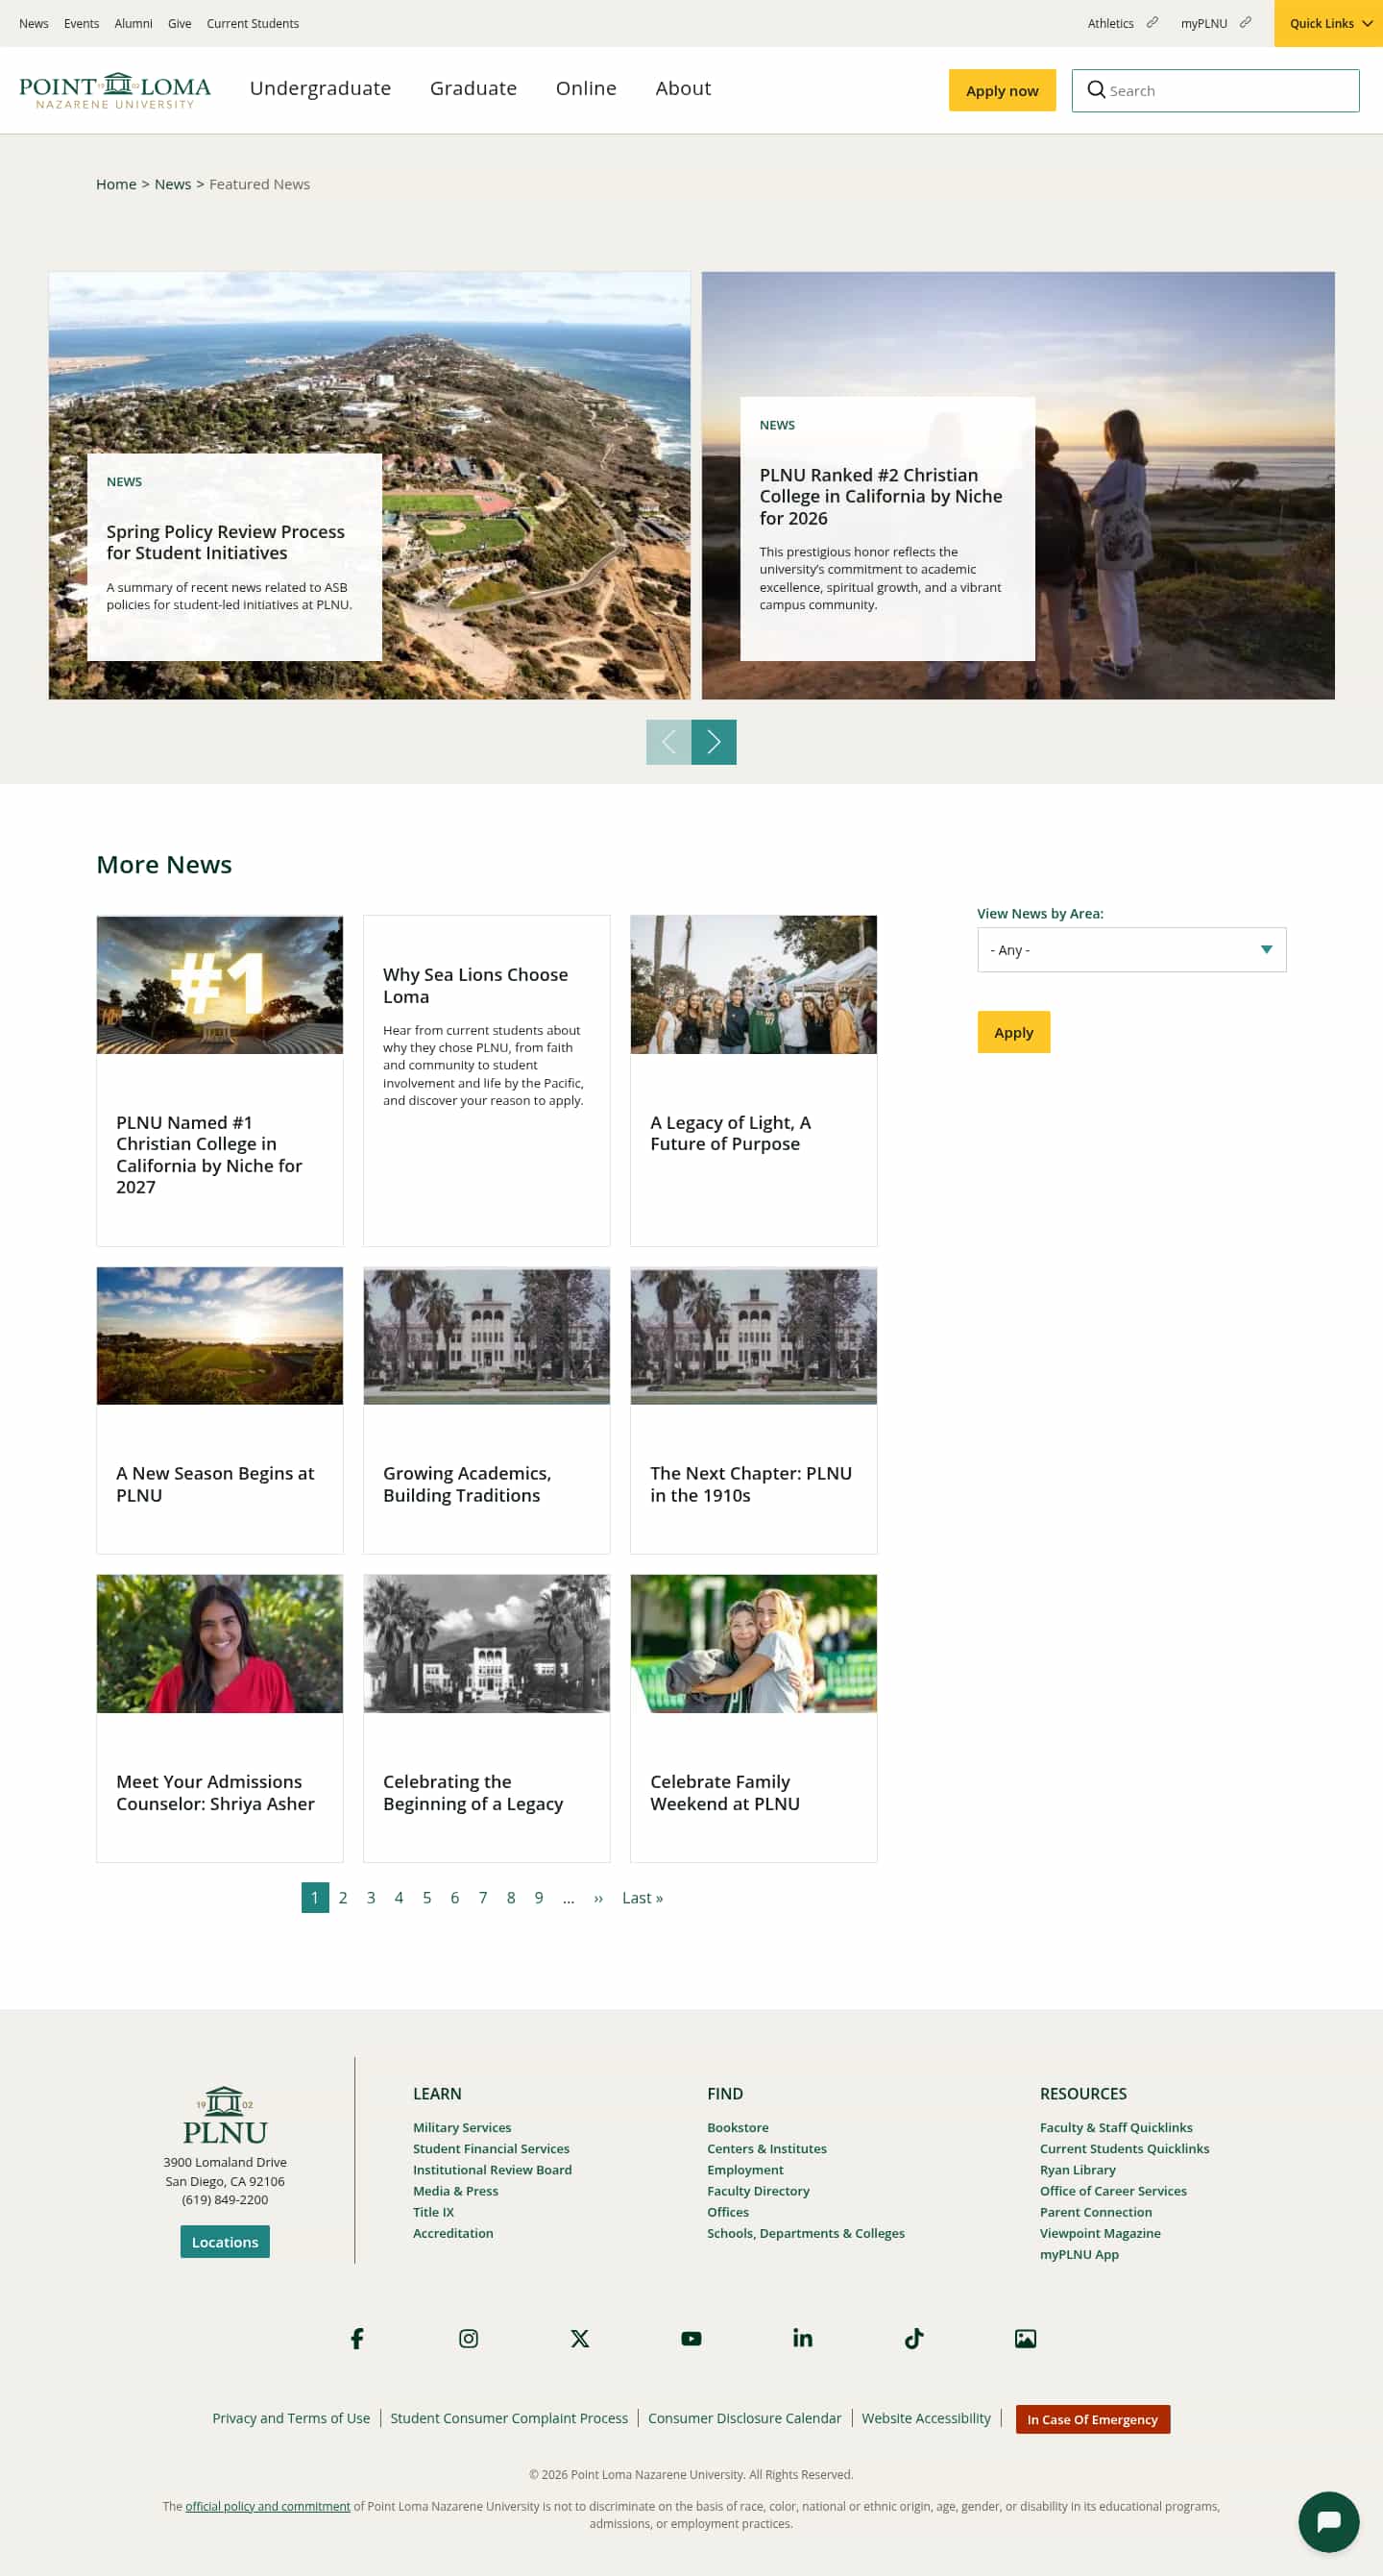Image resolution: width=1383 pixels, height=2576 pixels.
Task: Go to News in the breadcrumb
Action: 173,184
